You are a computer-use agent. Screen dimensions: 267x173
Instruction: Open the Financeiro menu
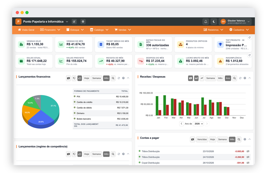click(x=50, y=30)
